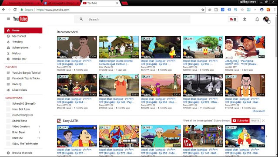Click Show more under Recommended
278x157 pixels.
pyautogui.click(x=259, y=111)
